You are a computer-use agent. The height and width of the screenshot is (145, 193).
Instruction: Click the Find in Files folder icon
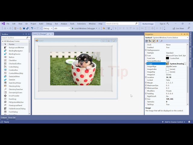click(x=104, y=28)
